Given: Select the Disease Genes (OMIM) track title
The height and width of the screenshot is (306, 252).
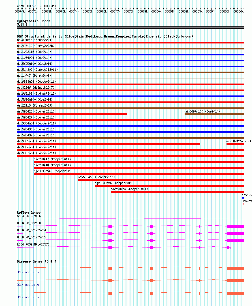Looking at the screenshot, I should pyautogui.click(x=37, y=261).
